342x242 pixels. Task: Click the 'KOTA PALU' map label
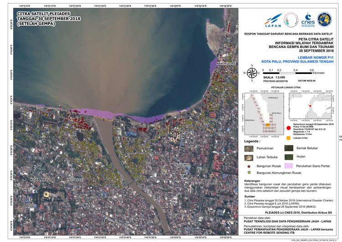[x=40, y=180]
